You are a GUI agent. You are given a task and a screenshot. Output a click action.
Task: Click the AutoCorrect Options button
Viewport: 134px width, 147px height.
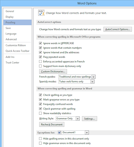coord(118,29)
